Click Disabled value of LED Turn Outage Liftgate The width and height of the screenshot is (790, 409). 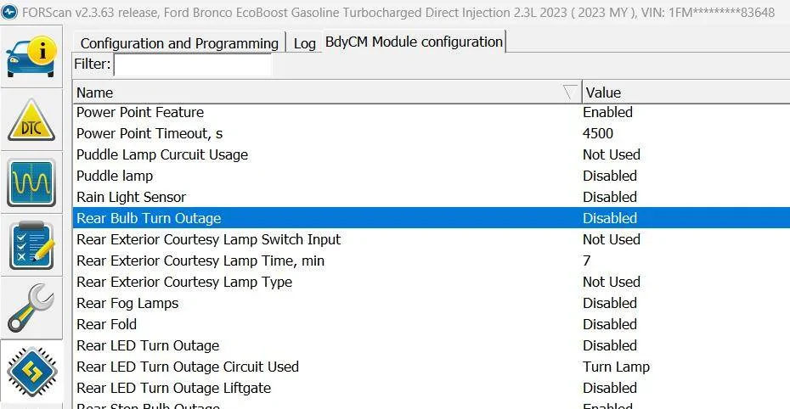(610, 388)
